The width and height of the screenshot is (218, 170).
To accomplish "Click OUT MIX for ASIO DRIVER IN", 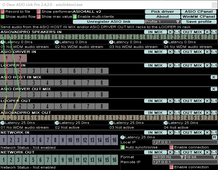I will click(x=193, y=52).
